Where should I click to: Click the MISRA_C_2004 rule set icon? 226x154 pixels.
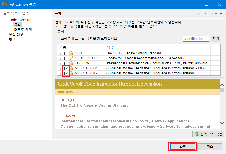coord(71,68)
